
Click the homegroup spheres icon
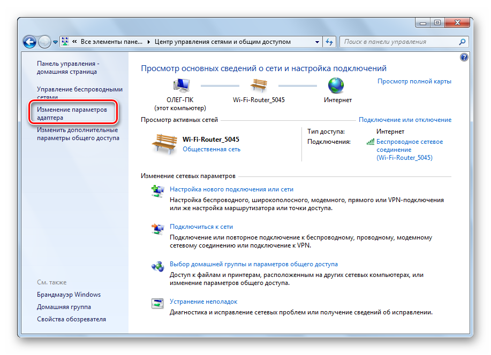pos(157,266)
